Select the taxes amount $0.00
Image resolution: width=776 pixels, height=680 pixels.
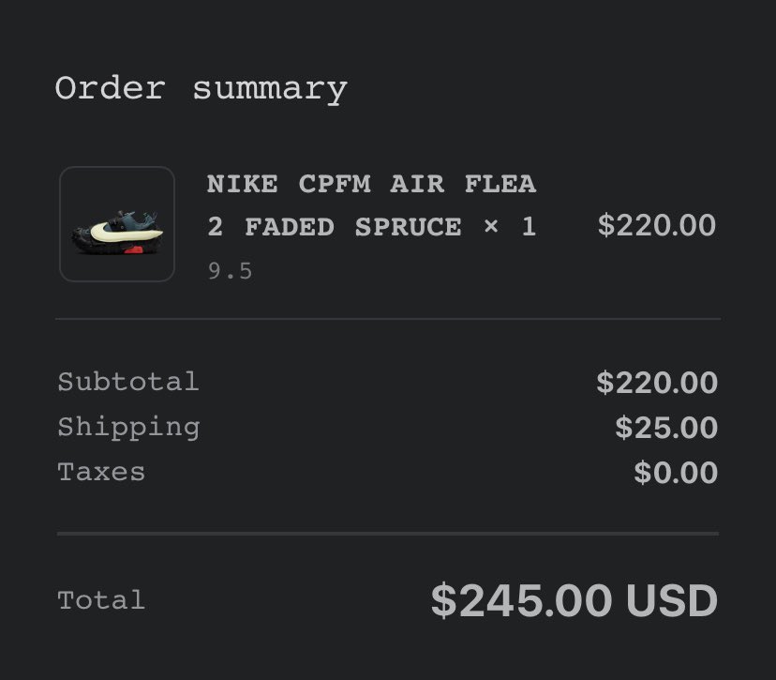[x=676, y=473]
